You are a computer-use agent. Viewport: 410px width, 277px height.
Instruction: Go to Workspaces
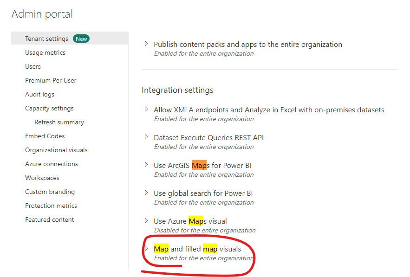pyautogui.click(x=42, y=178)
